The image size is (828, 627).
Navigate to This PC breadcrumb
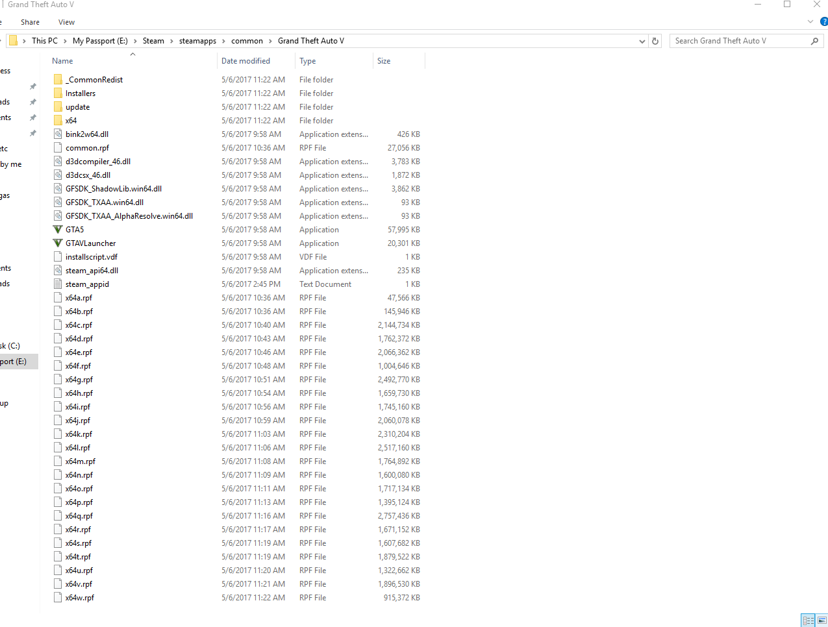tap(45, 41)
